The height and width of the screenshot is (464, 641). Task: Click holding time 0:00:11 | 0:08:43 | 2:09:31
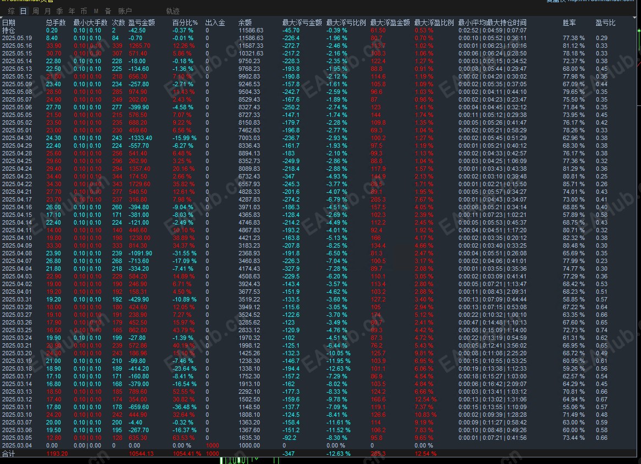(x=492, y=292)
